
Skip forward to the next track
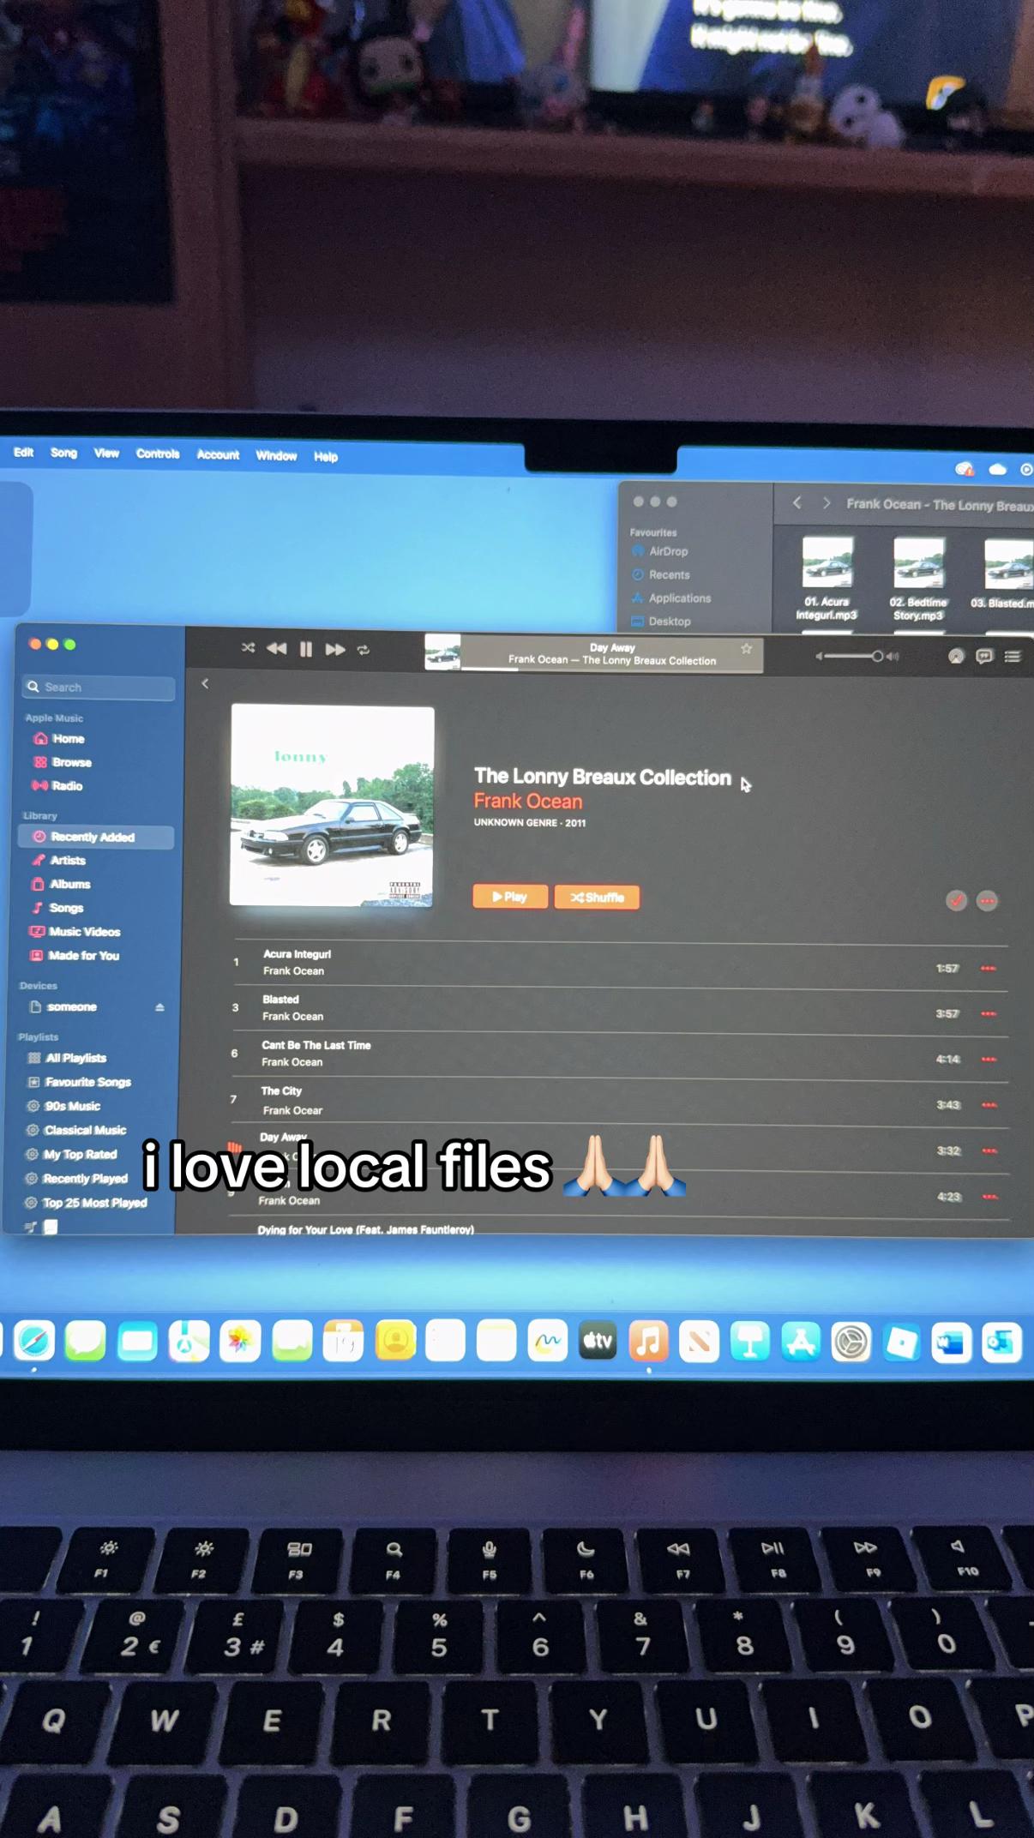point(335,650)
